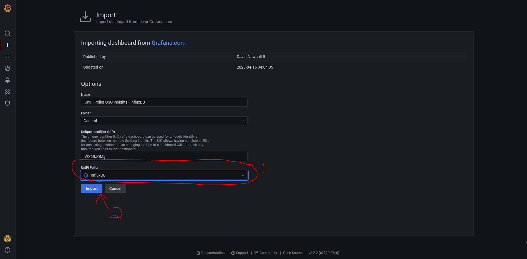The image size is (527, 259).
Task: Open the Documentation footer link
Action: point(213,253)
